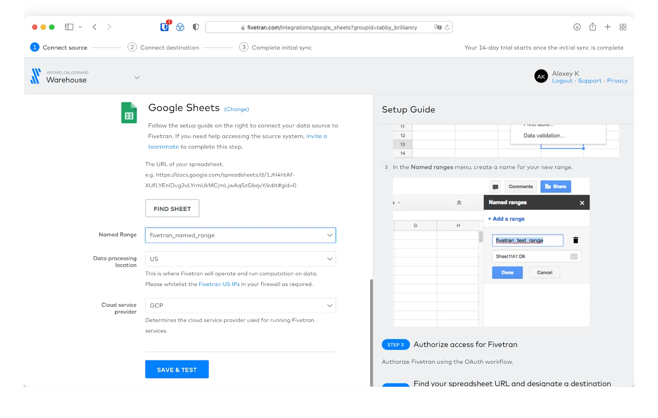Click the fivetran_test_range name field

528,240
